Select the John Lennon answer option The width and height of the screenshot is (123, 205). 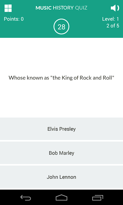coord(61,177)
